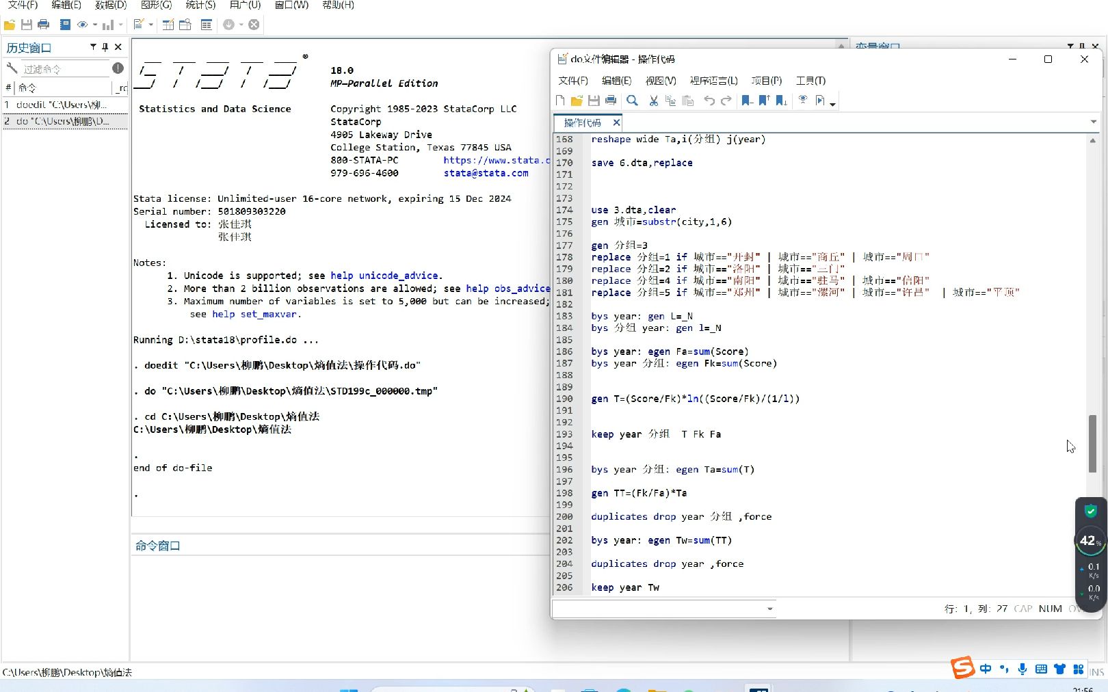Click Undo arrow in do-file editor toolbar

[x=709, y=101]
